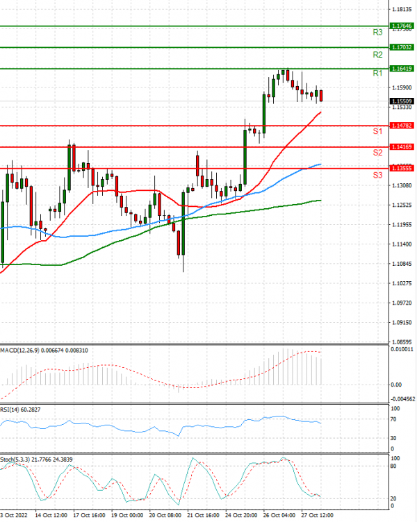This screenshot has height=522, width=417.
Task: Select the red 1.14782 price tag
Action: click(402, 126)
